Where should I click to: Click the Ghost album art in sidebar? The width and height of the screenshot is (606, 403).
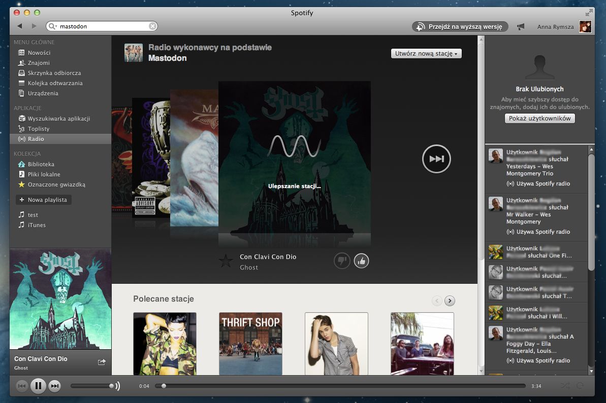[60, 299]
